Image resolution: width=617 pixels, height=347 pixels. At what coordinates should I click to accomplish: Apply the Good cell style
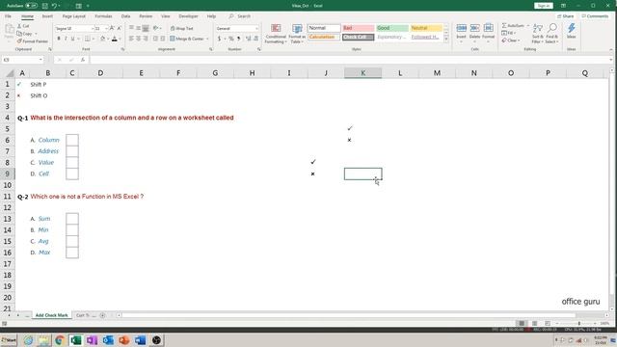coord(392,28)
